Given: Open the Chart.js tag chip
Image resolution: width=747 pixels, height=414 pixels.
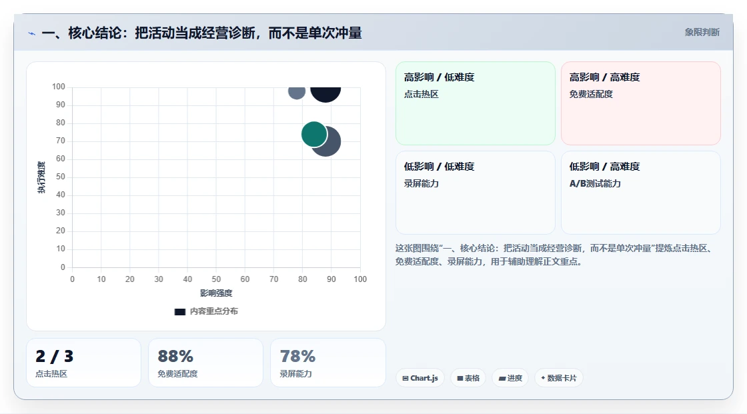Looking at the screenshot, I should (420, 378).
